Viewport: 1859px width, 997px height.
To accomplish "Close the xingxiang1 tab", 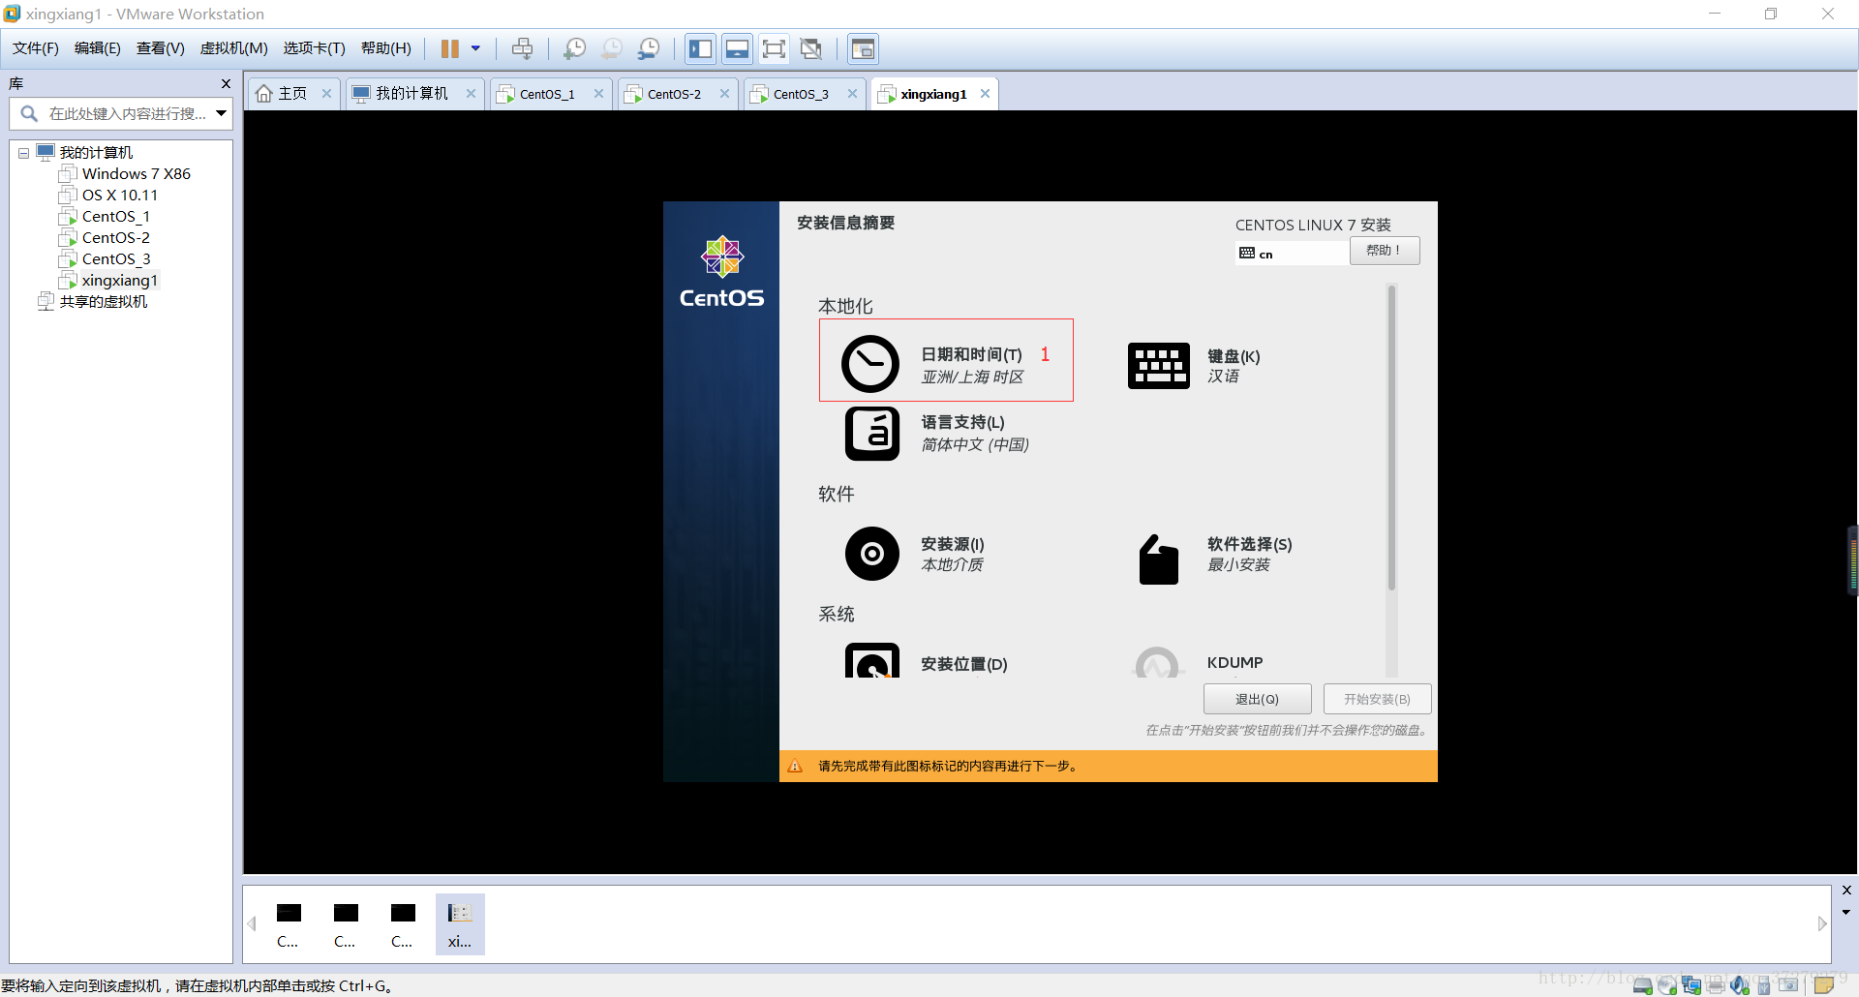I will pos(985,94).
